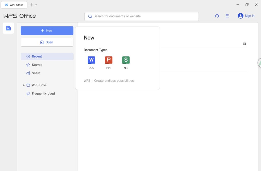Click the Sign in link
261x171 pixels.
point(250,16)
